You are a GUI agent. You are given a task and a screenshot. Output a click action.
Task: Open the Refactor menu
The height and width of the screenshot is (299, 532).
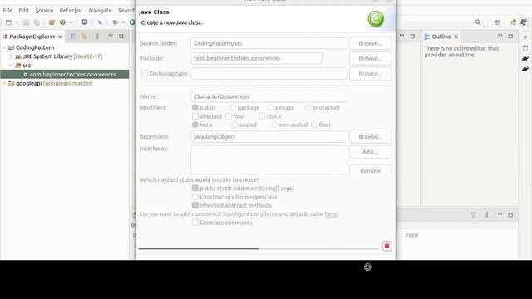71,11
